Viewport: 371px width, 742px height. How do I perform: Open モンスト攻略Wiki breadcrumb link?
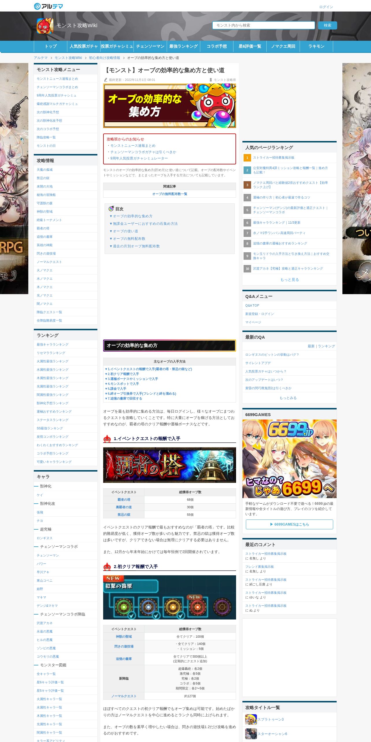(x=68, y=58)
